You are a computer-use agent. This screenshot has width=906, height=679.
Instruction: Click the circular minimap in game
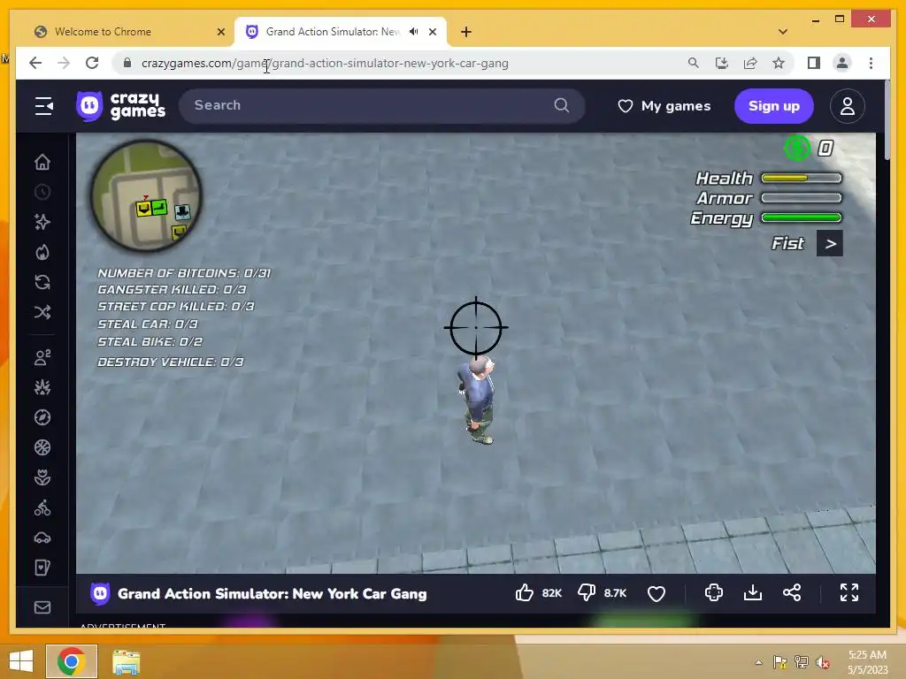click(146, 195)
